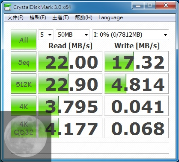
Task: Open the test size dropdown showing 50MB
Action: (73, 35)
